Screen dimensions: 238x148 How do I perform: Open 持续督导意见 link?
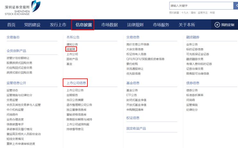[75, 129]
